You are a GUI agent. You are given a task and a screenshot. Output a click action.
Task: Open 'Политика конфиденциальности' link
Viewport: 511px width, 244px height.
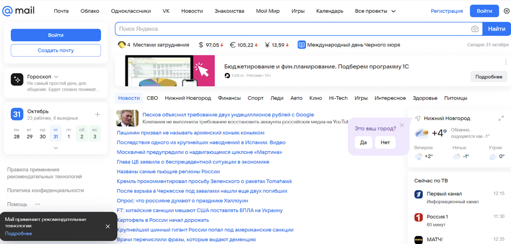[45, 190]
